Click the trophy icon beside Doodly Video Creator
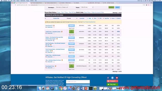Image resolution: width=162 pixels, height=91 pixels. (57, 39)
